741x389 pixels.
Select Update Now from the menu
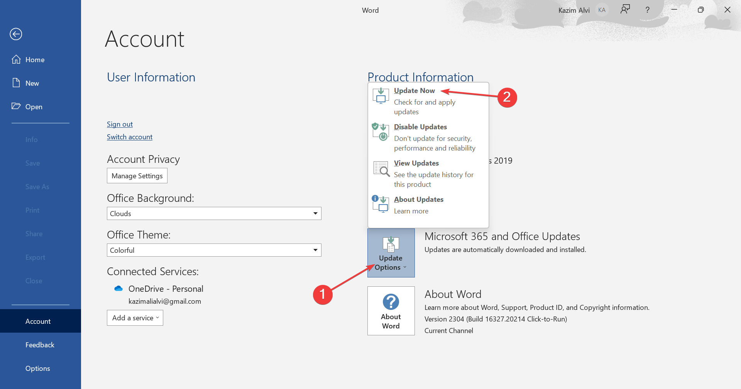click(x=428, y=101)
